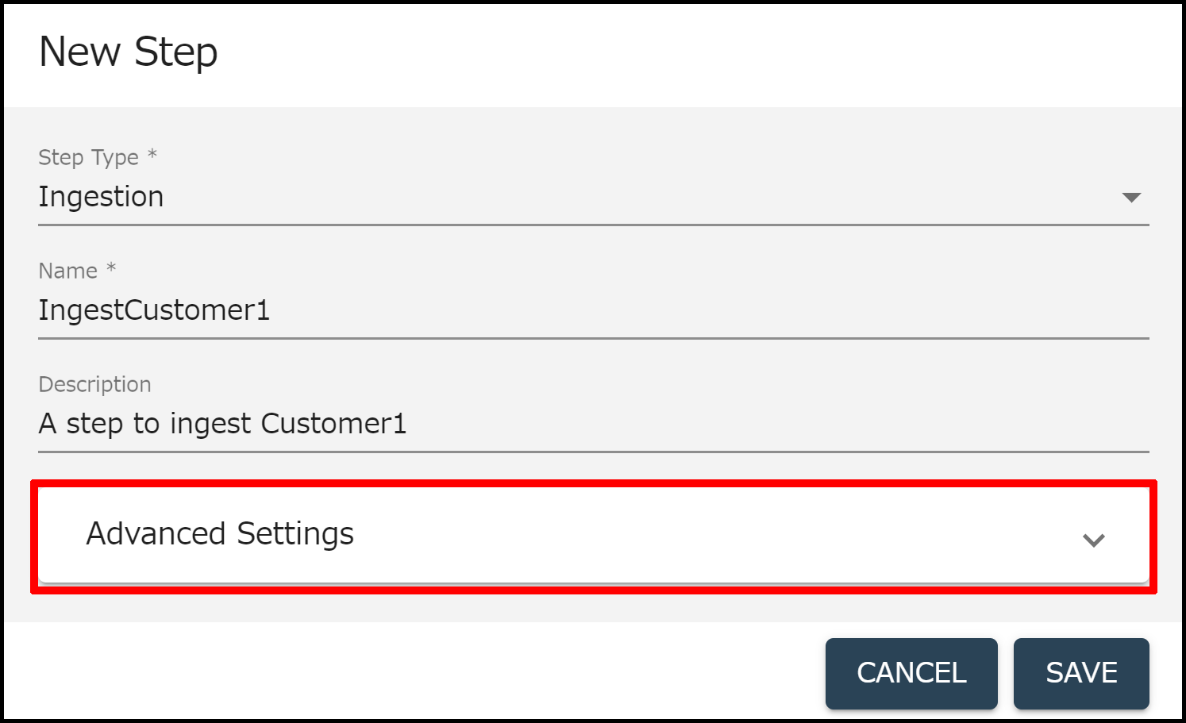This screenshot has width=1186, height=723.
Task: Click the Description field label
Action: 94,384
